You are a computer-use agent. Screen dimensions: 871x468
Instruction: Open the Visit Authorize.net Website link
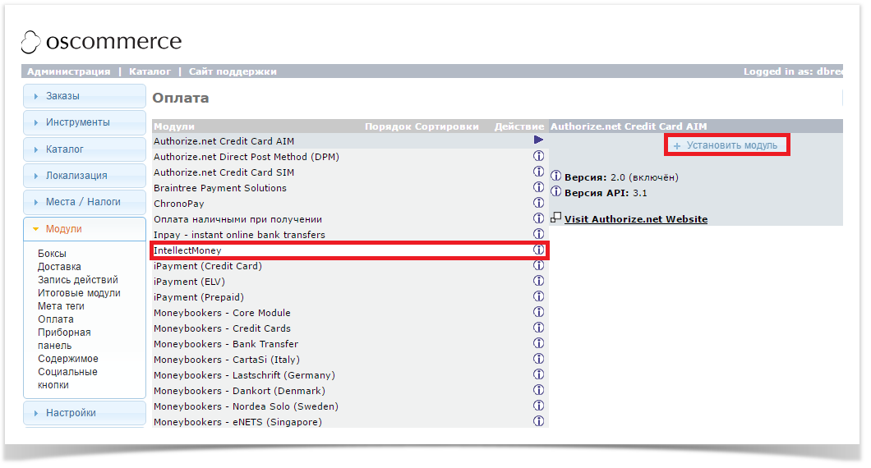pos(635,219)
